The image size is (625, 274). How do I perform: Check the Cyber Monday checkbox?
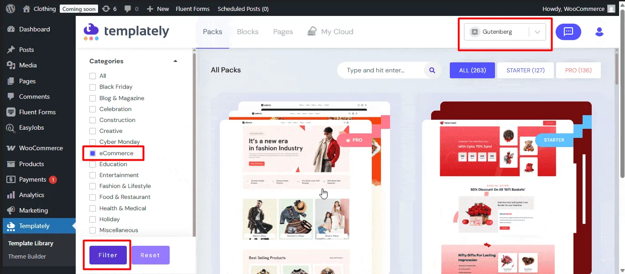point(93,142)
